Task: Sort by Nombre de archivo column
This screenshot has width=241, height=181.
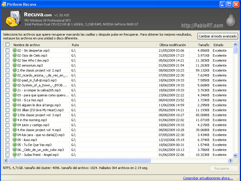Action: (x=40, y=45)
